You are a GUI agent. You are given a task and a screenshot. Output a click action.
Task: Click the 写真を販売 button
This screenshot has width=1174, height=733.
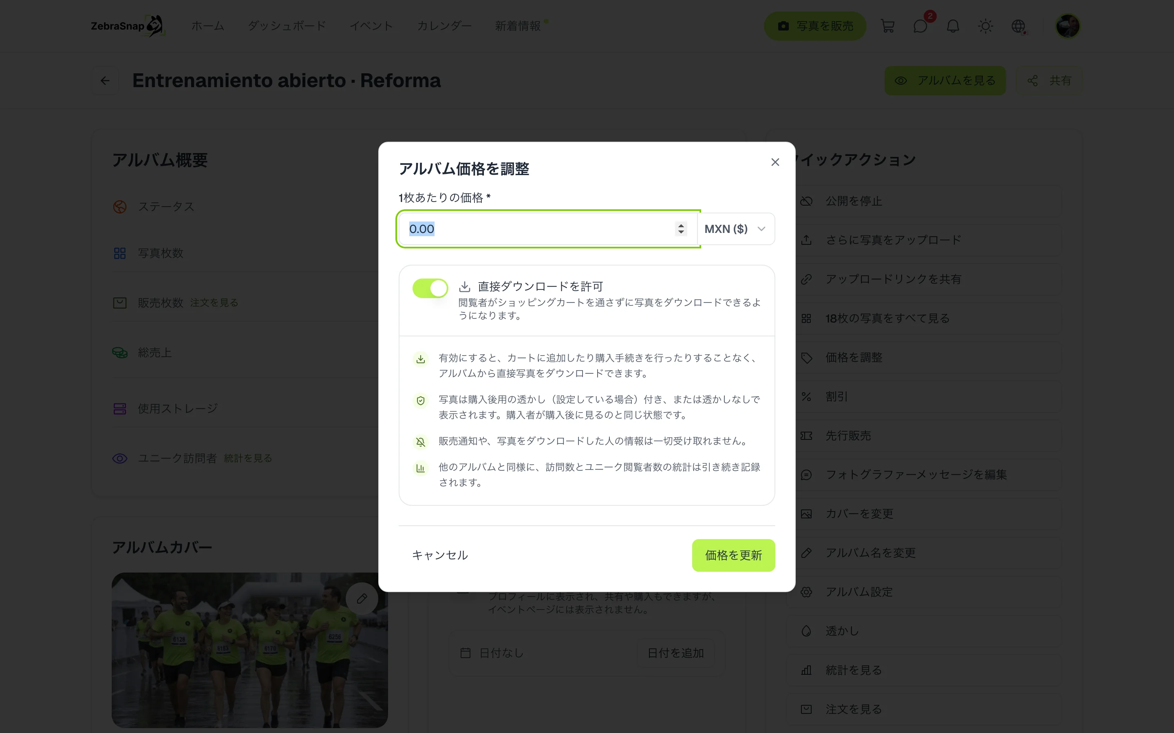click(814, 26)
